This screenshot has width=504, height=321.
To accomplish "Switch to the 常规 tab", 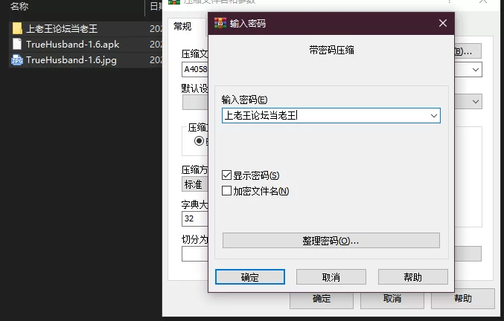I will coord(182,26).
